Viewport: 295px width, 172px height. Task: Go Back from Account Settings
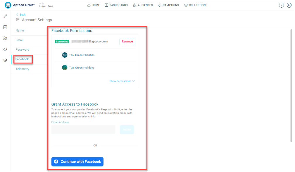tap(21, 15)
